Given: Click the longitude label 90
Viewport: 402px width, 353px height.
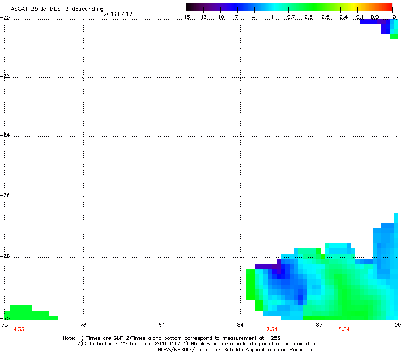Looking at the screenshot, I should click(x=398, y=325).
